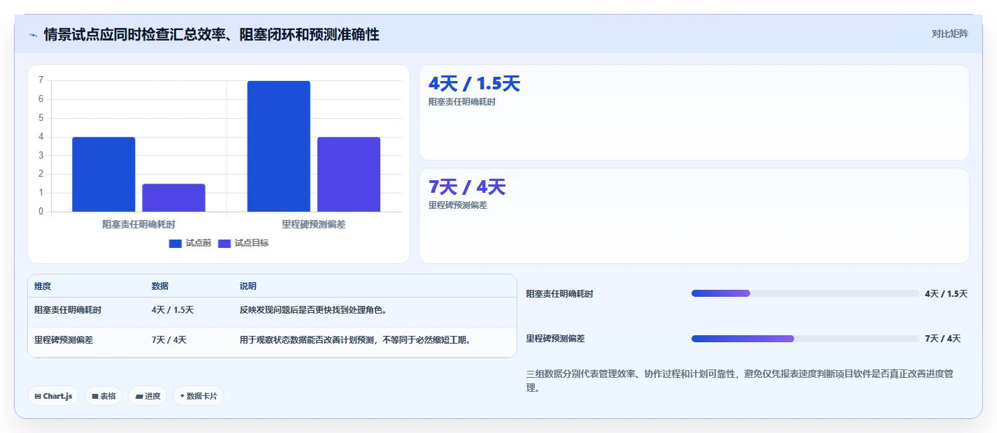Click the 里程碑预测偏差 progress row label
997x433 pixels.
coord(555,339)
